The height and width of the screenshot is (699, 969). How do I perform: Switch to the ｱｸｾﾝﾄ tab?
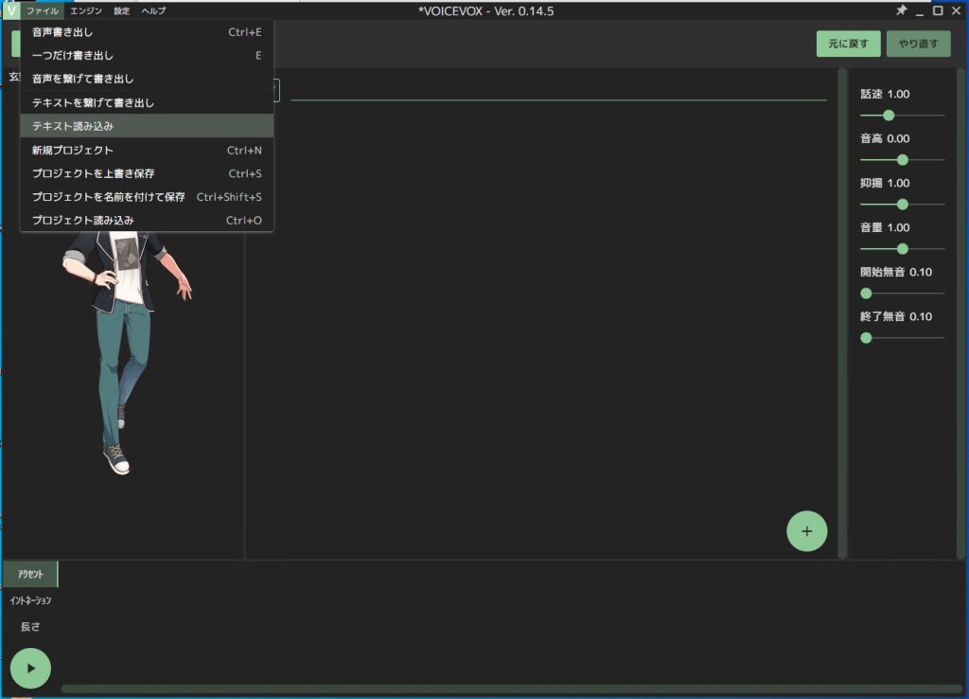(30, 574)
